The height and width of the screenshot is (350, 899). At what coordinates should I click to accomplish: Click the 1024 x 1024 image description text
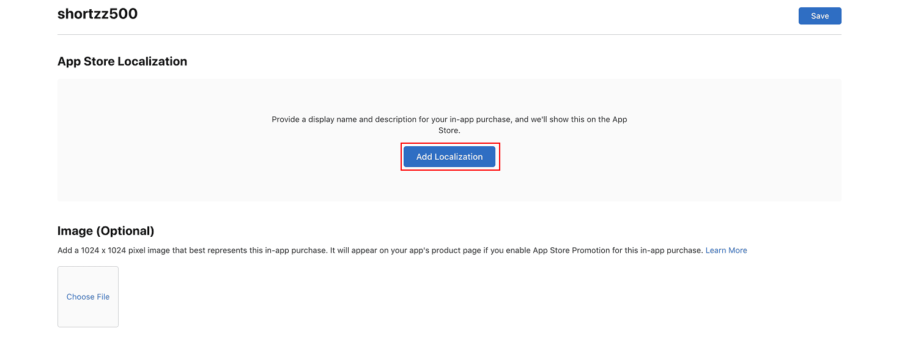click(380, 250)
